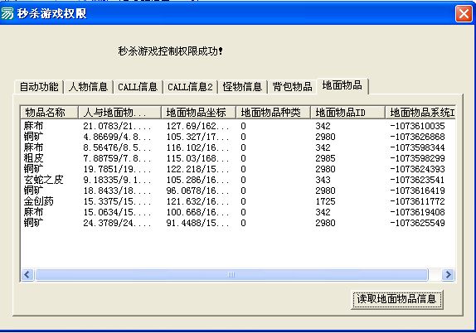This screenshot has width=476, height=333.
Task: Click the right scroll arrow of list
Action: [448, 275]
